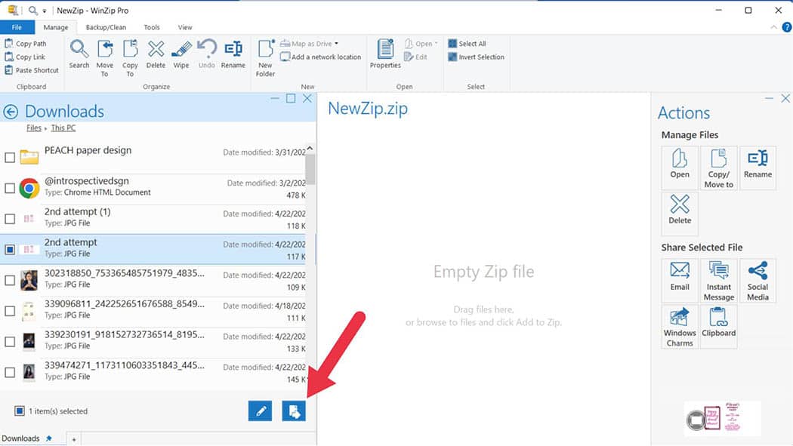Viewport: 793px width, 446px height.
Task: Click Edit in Open group
Action: 416,57
